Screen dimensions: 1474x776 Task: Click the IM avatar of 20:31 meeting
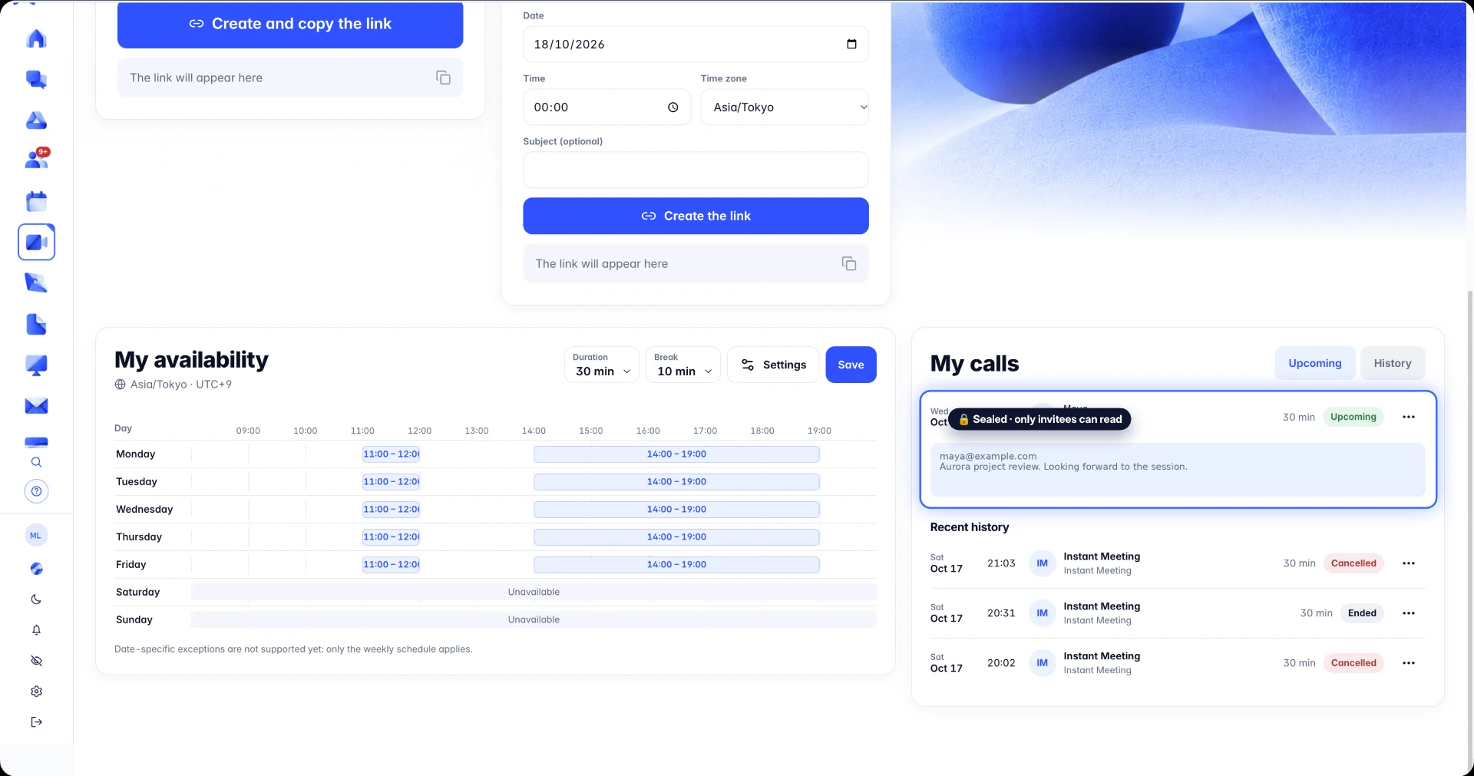tap(1042, 613)
